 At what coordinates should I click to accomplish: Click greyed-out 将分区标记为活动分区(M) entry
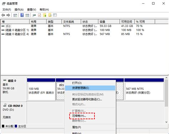click(90, 94)
